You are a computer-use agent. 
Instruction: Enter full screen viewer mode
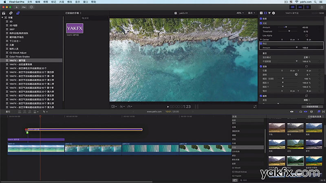pyautogui.click(x=255, y=107)
